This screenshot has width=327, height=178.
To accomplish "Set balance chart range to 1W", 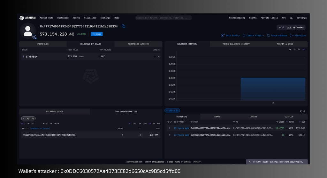I will pos(290,49).
